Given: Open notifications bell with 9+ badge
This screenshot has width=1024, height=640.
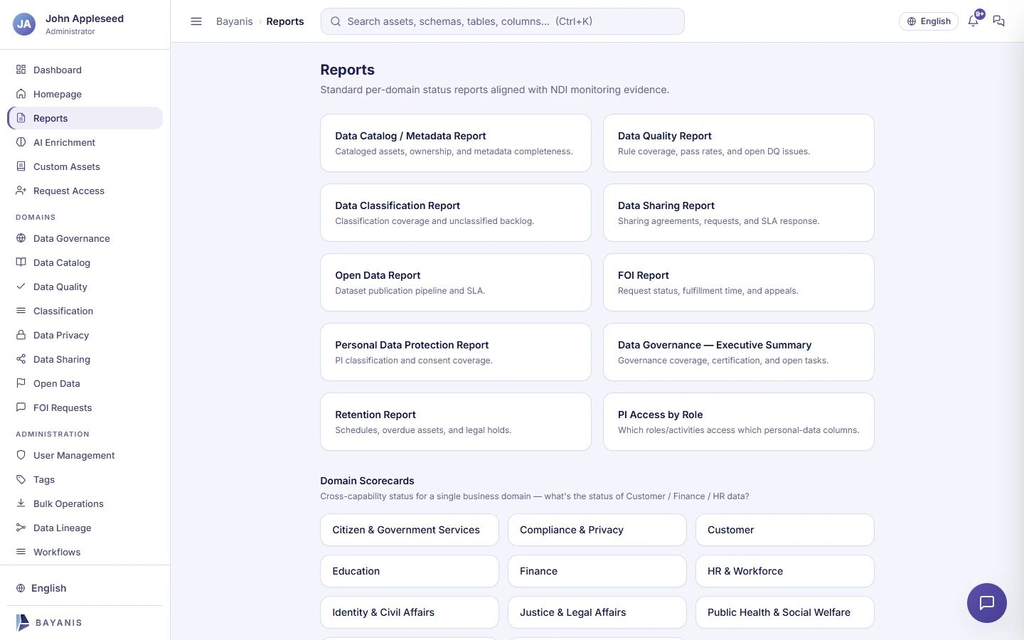Looking at the screenshot, I should pyautogui.click(x=974, y=21).
